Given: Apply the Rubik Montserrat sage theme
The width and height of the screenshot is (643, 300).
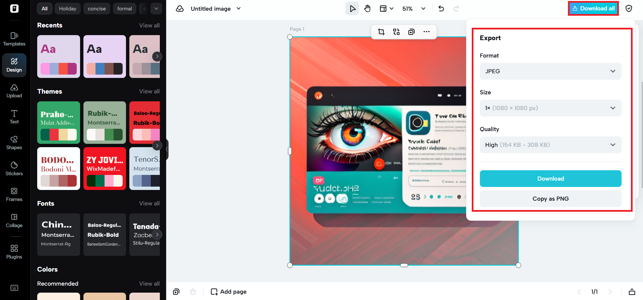Looking at the screenshot, I should 105,122.
